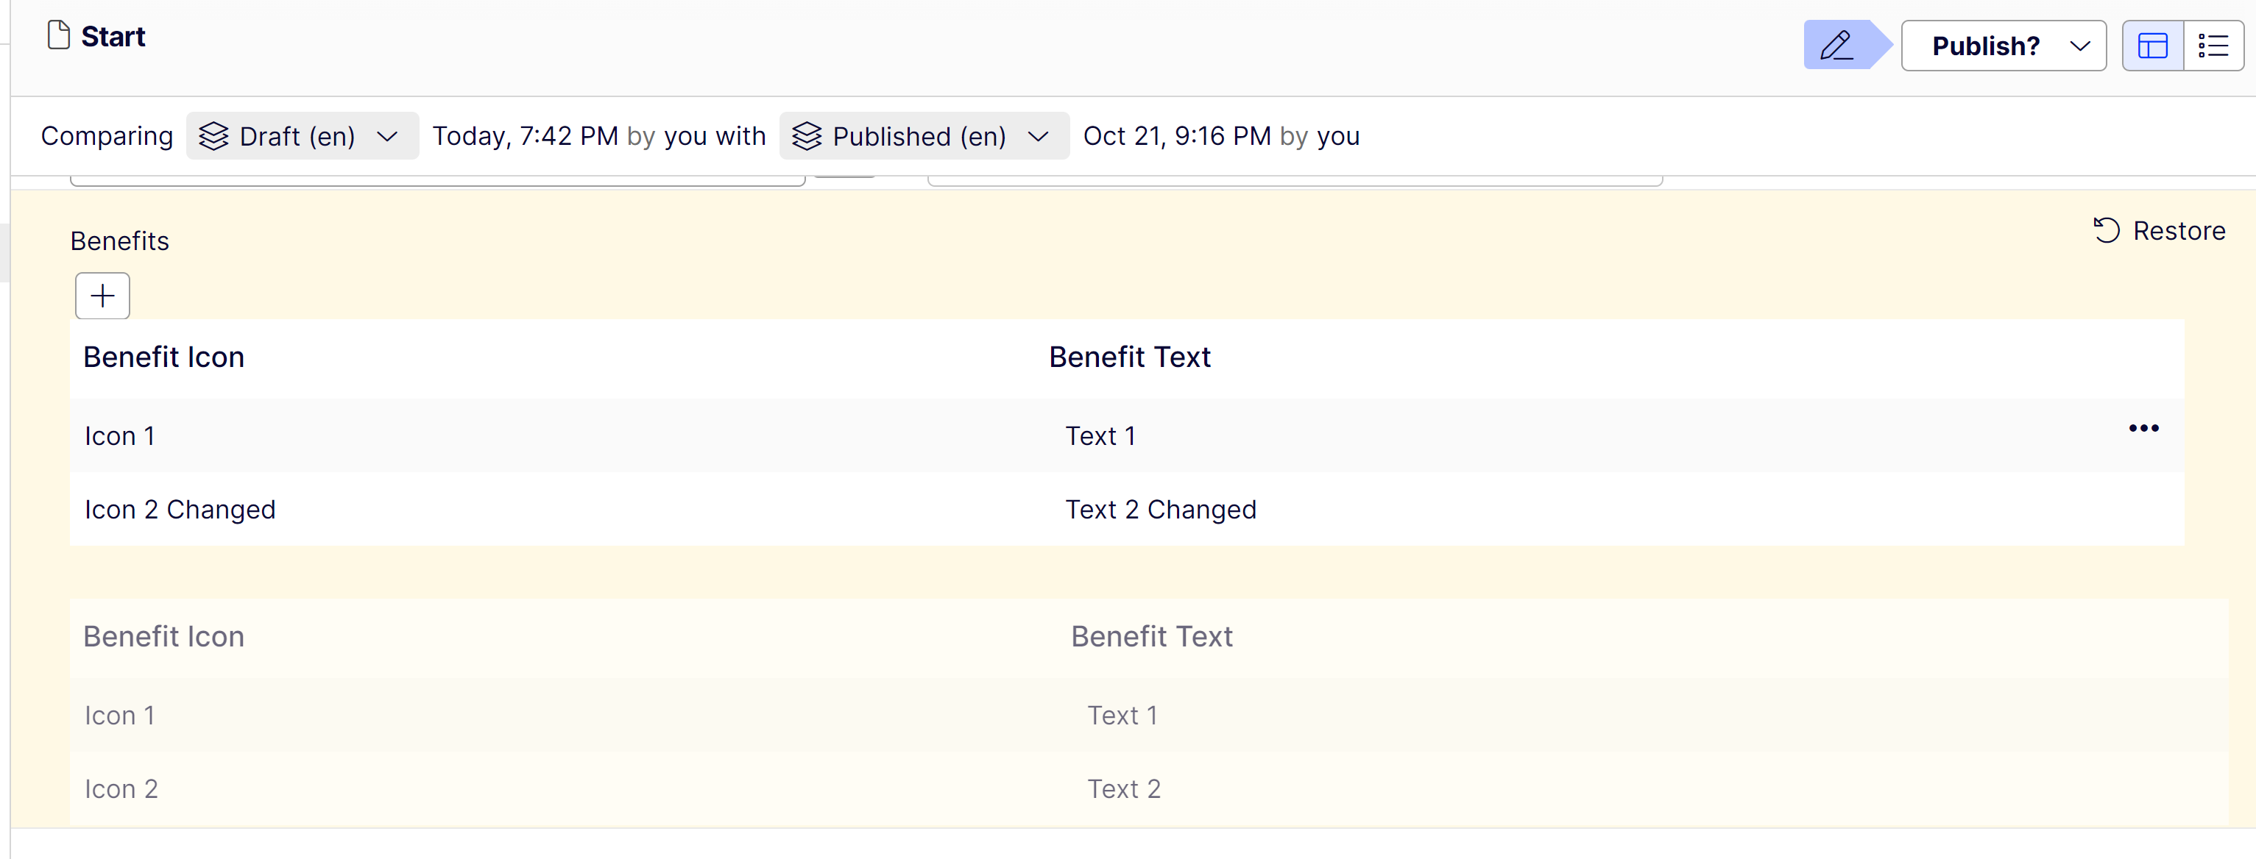The width and height of the screenshot is (2256, 859).
Task: Switch to the list view icon
Action: (2213, 46)
